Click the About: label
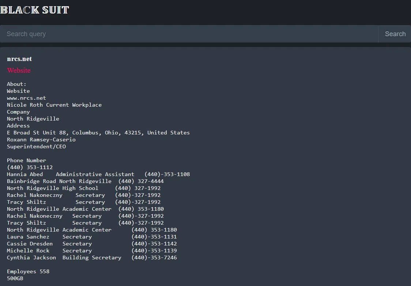 click(16, 84)
